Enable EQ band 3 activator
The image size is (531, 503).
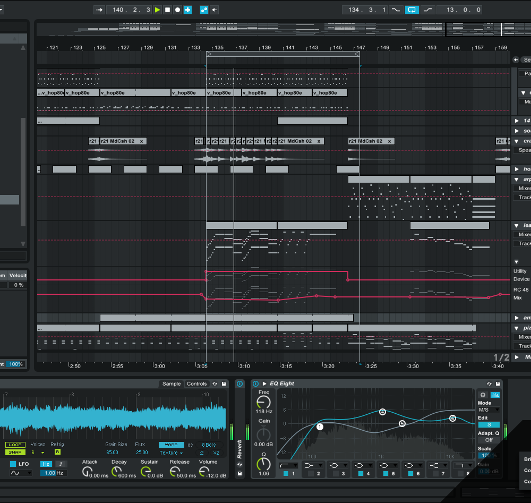pos(336,474)
